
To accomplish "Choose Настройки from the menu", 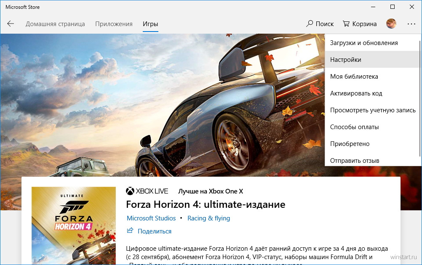I will [372, 60].
